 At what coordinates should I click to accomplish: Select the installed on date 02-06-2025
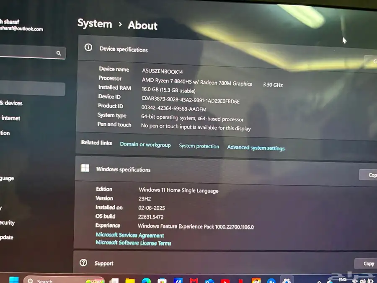[152, 208]
